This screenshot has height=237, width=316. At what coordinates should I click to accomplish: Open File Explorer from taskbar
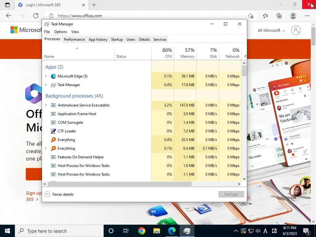click(156, 231)
